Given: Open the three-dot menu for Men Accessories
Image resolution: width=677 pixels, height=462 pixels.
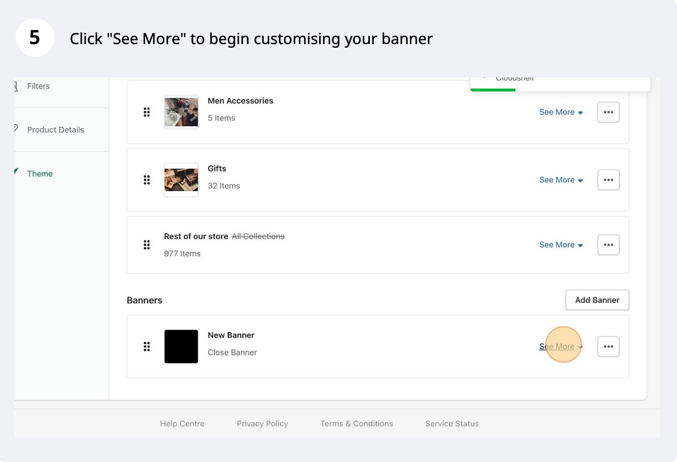Looking at the screenshot, I should 608,112.
